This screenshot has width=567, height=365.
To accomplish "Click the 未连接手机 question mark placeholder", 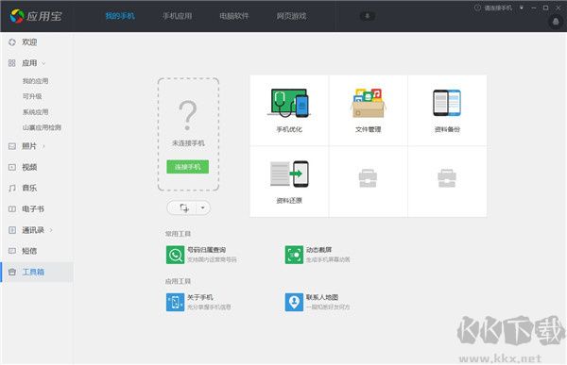I will coord(188,115).
